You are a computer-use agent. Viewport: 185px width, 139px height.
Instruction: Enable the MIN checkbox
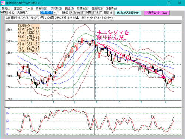(84, 13)
